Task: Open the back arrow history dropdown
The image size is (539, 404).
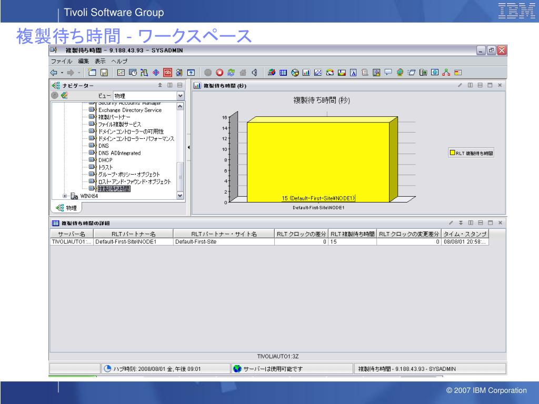Action: [62, 73]
